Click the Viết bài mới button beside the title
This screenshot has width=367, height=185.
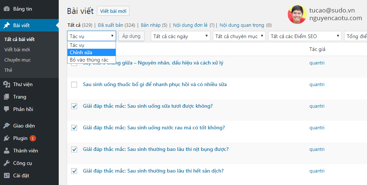pyautogui.click(x=113, y=11)
